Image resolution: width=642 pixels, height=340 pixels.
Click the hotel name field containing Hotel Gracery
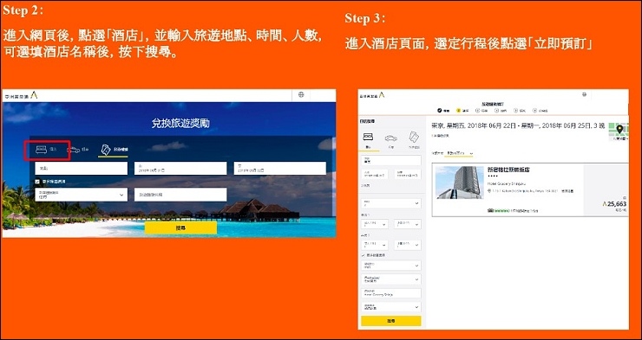[x=391, y=293]
